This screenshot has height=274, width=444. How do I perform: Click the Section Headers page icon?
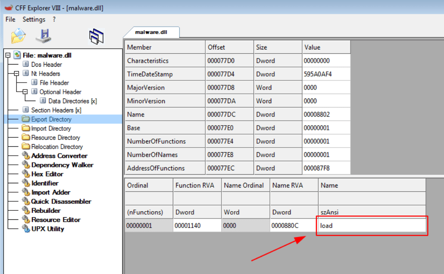[x=26, y=110]
